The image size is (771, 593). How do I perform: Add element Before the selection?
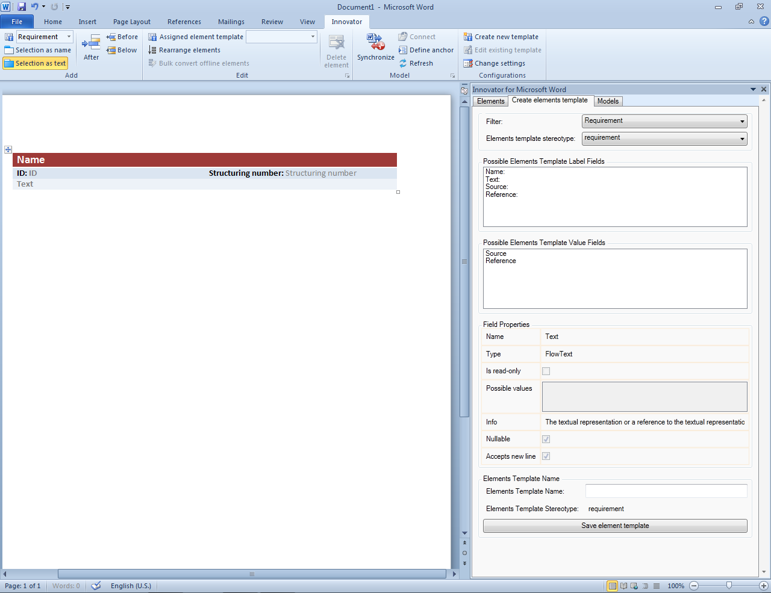click(122, 37)
